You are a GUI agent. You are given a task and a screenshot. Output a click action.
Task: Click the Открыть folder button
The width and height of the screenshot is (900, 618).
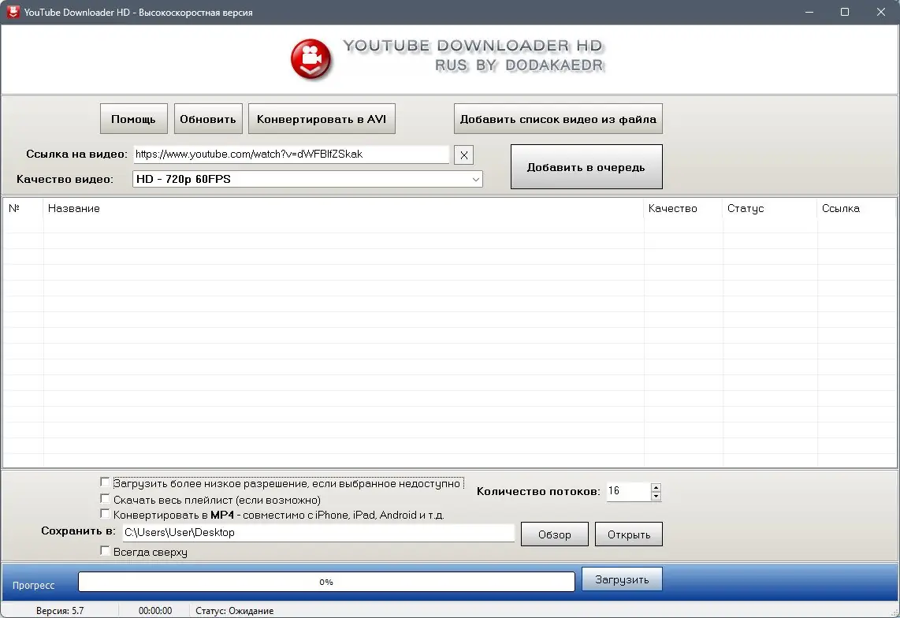pos(629,534)
